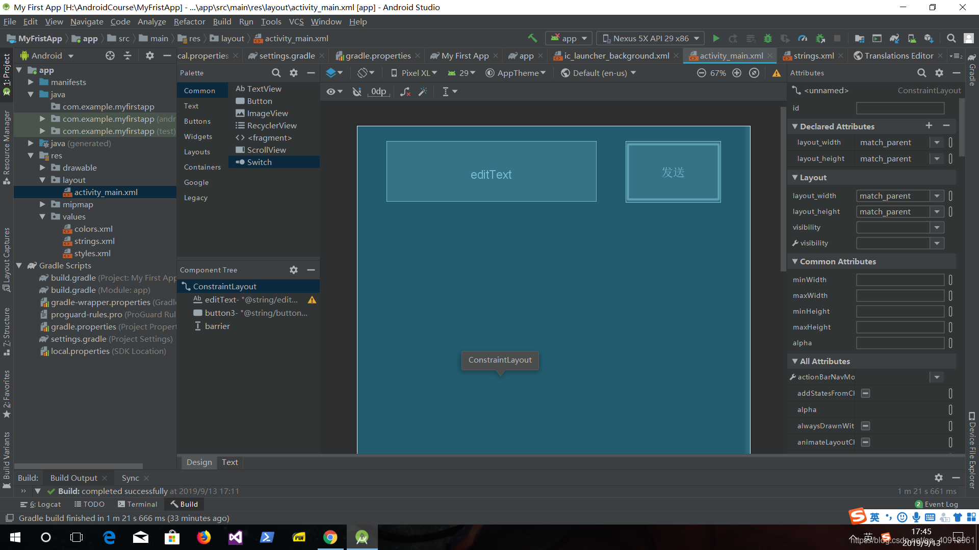The image size is (979, 550).
Task: Open Pixel XL device dropdown
Action: [x=414, y=73]
